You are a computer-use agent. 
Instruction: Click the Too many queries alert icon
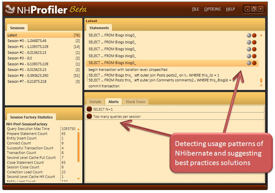(89, 116)
